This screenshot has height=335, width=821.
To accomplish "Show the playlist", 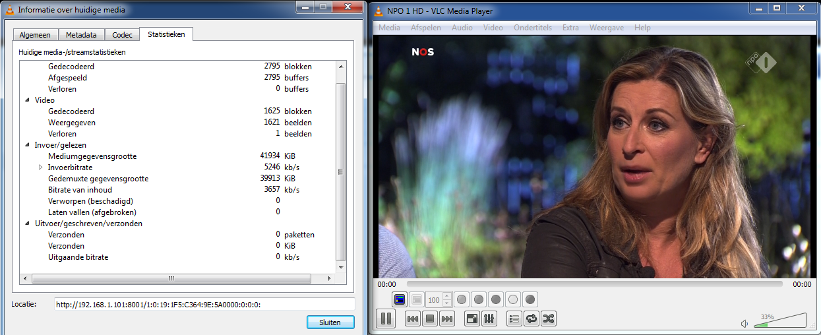I will [514, 319].
